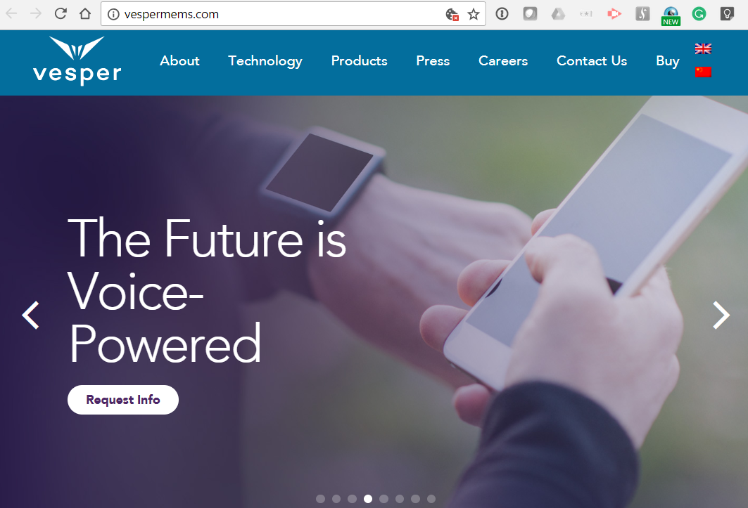Switch site language via UK flag
Screen dimensions: 748x508
[x=703, y=48]
